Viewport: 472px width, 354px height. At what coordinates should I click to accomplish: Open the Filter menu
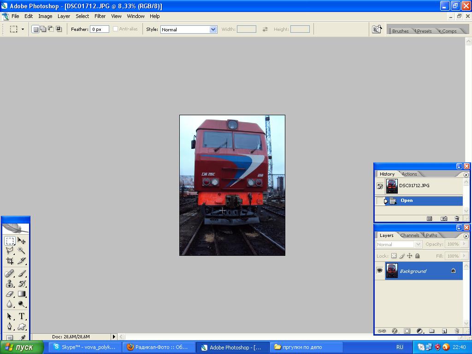tap(100, 16)
